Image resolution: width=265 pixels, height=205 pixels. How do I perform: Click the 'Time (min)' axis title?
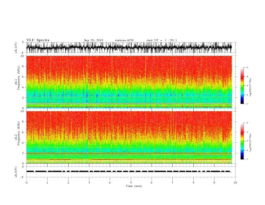coord(134,186)
